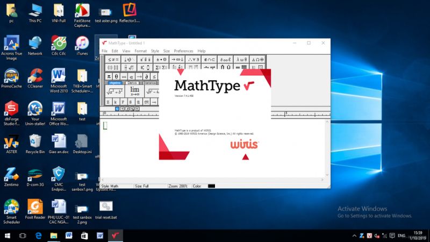Open the Preferences menu in MathType
The width and height of the screenshot is (430, 242).
(x=183, y=51)
